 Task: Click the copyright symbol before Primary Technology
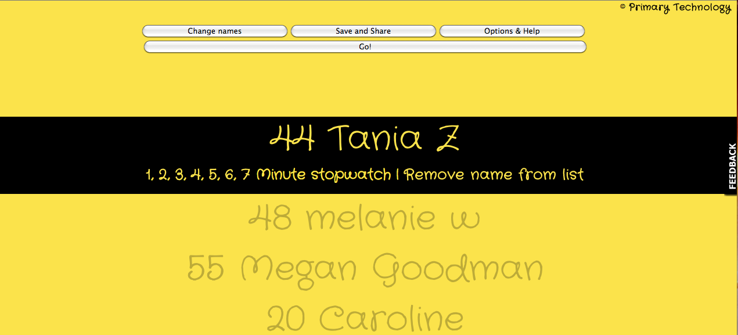pos(622,8)
